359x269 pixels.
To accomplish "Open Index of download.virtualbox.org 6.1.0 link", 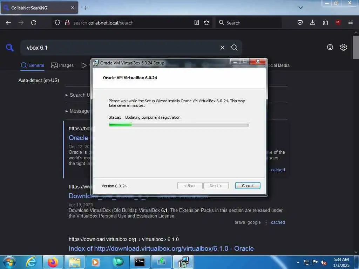I will tap(161, 248).
